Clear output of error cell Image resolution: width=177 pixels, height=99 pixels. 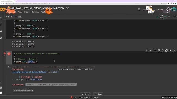(x=9, y=67)
